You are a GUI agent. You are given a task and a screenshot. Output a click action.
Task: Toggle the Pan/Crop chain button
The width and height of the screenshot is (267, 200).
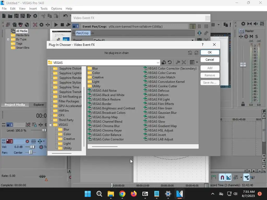click(82, 33)
